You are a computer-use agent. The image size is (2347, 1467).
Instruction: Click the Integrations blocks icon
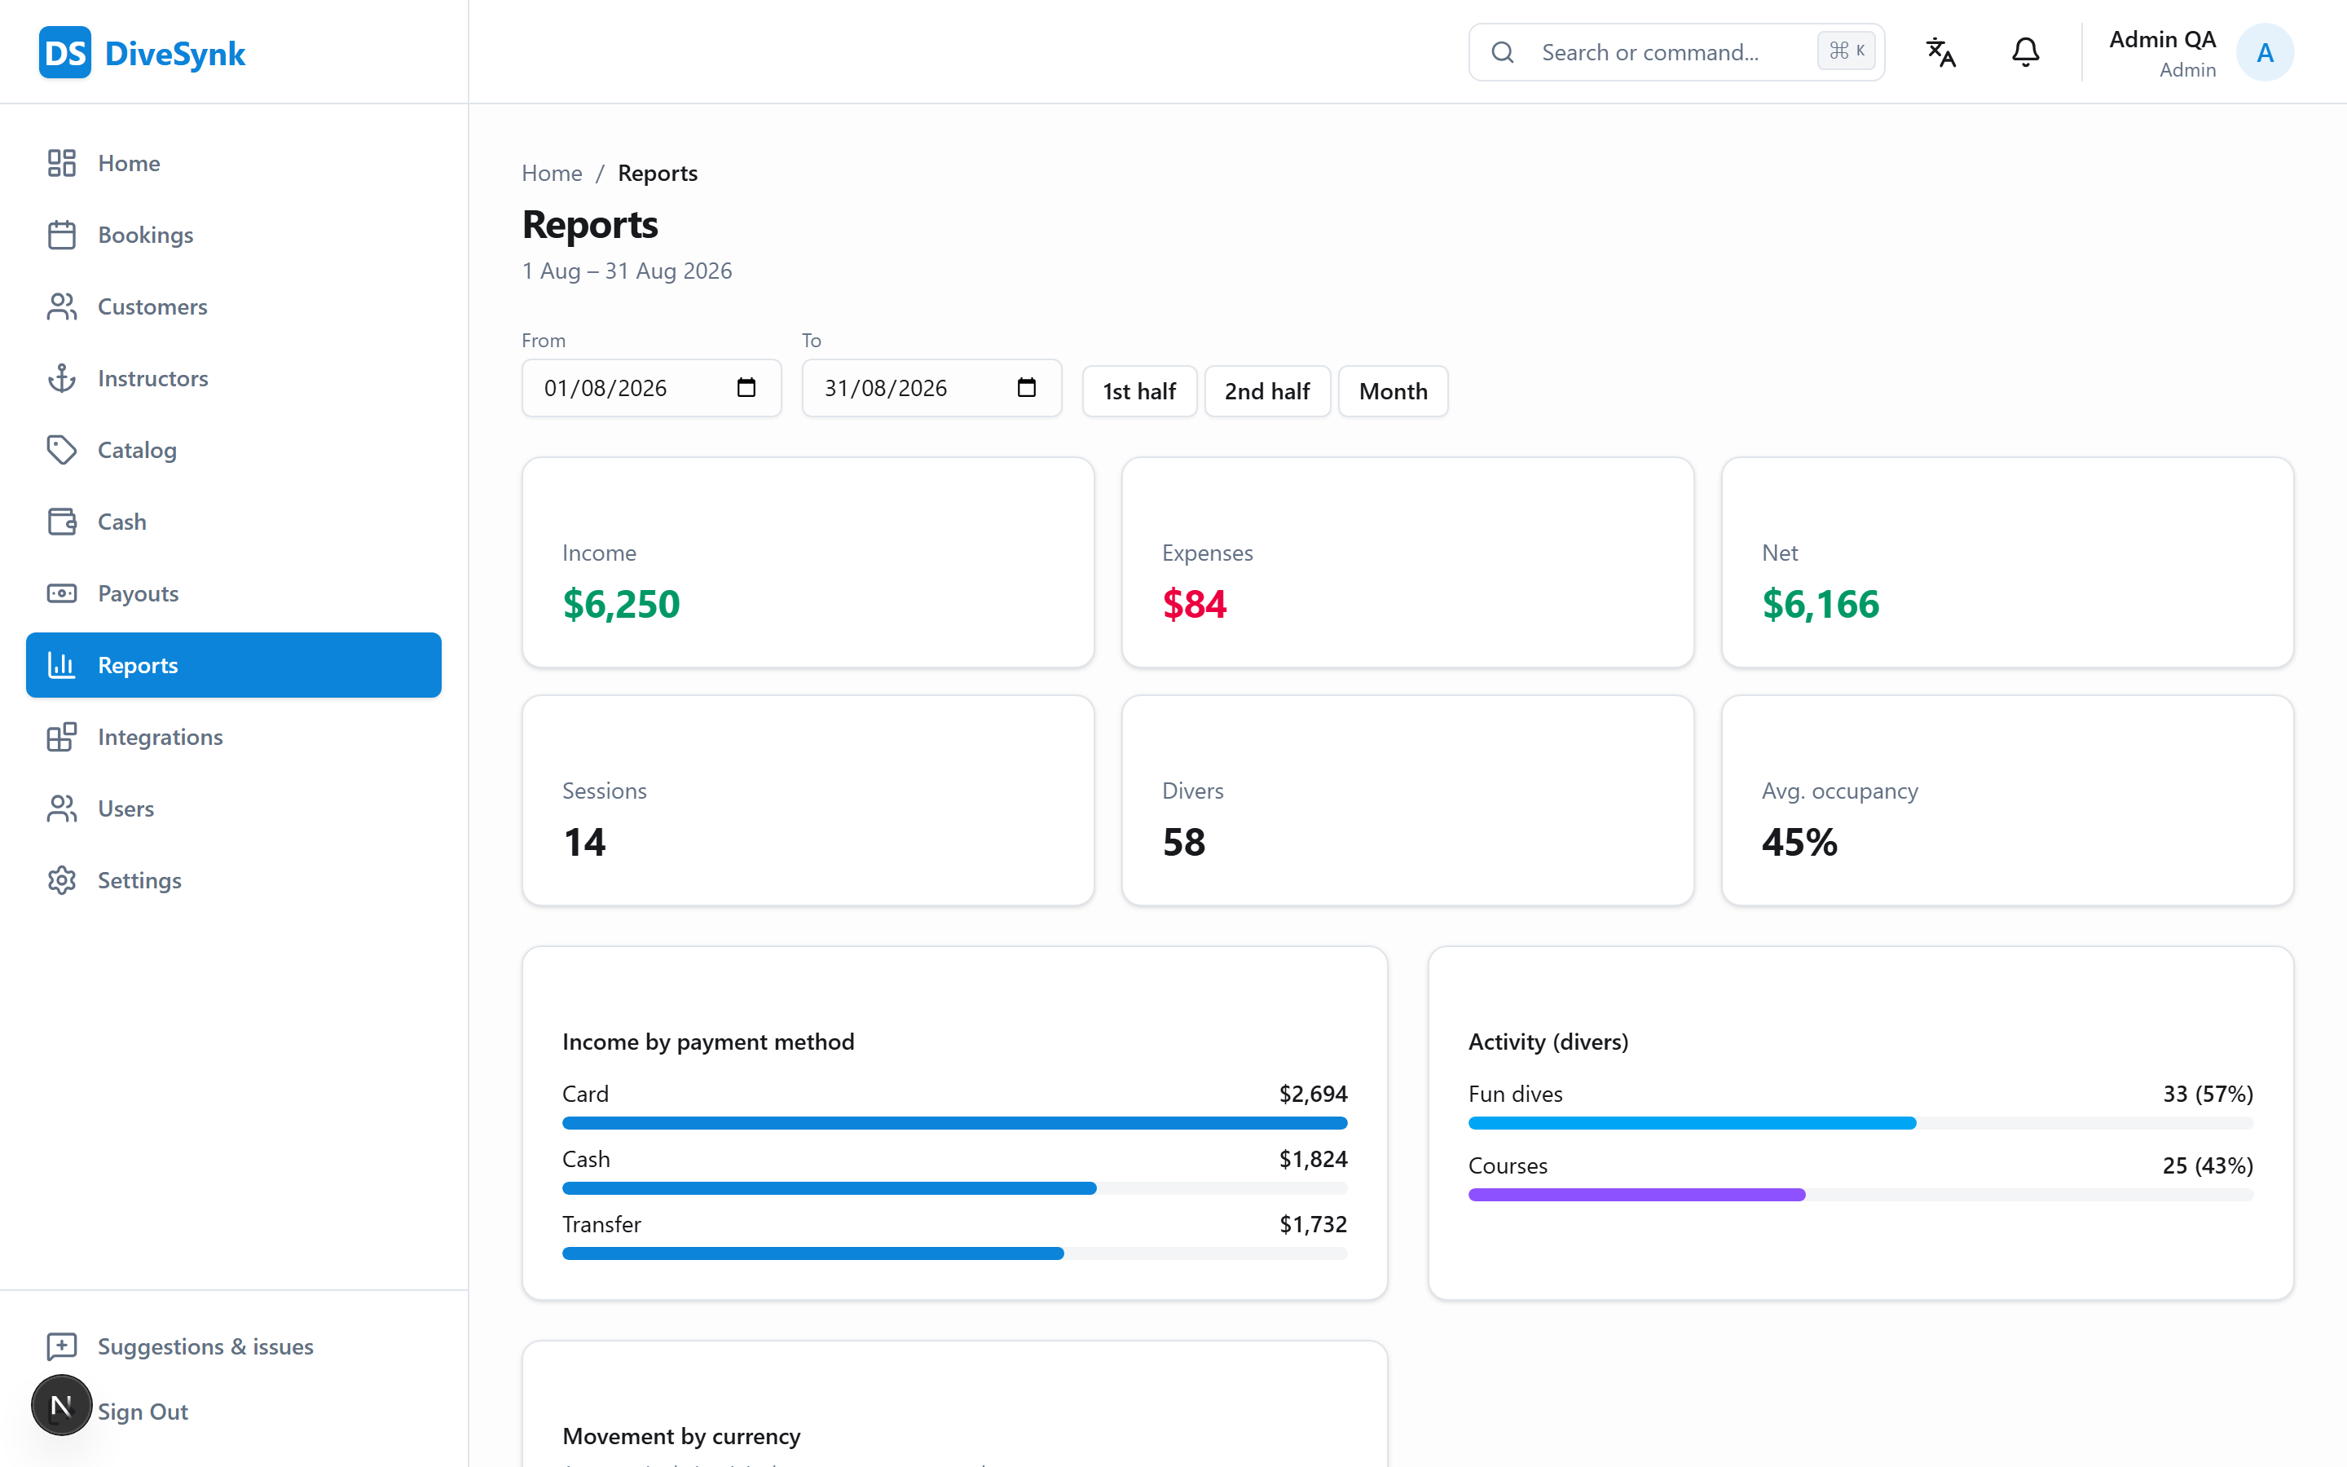[x=62, y=738]
